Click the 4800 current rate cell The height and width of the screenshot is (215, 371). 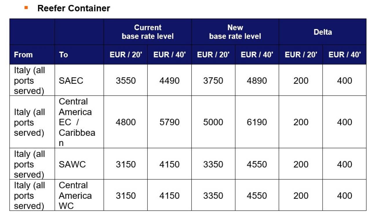126,122
